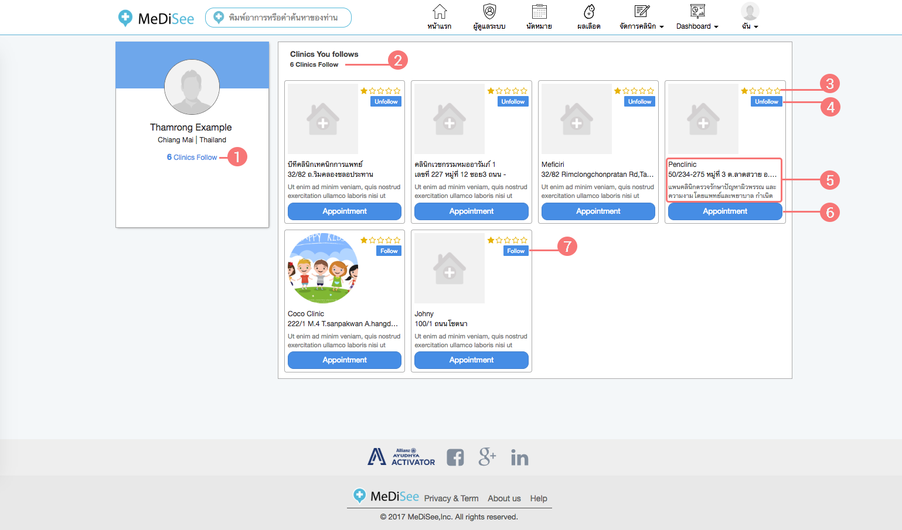The width and height of the screenshot is (902, 530).
Task: Unfollow the Penclinic clinic
Action: [766, 102]
